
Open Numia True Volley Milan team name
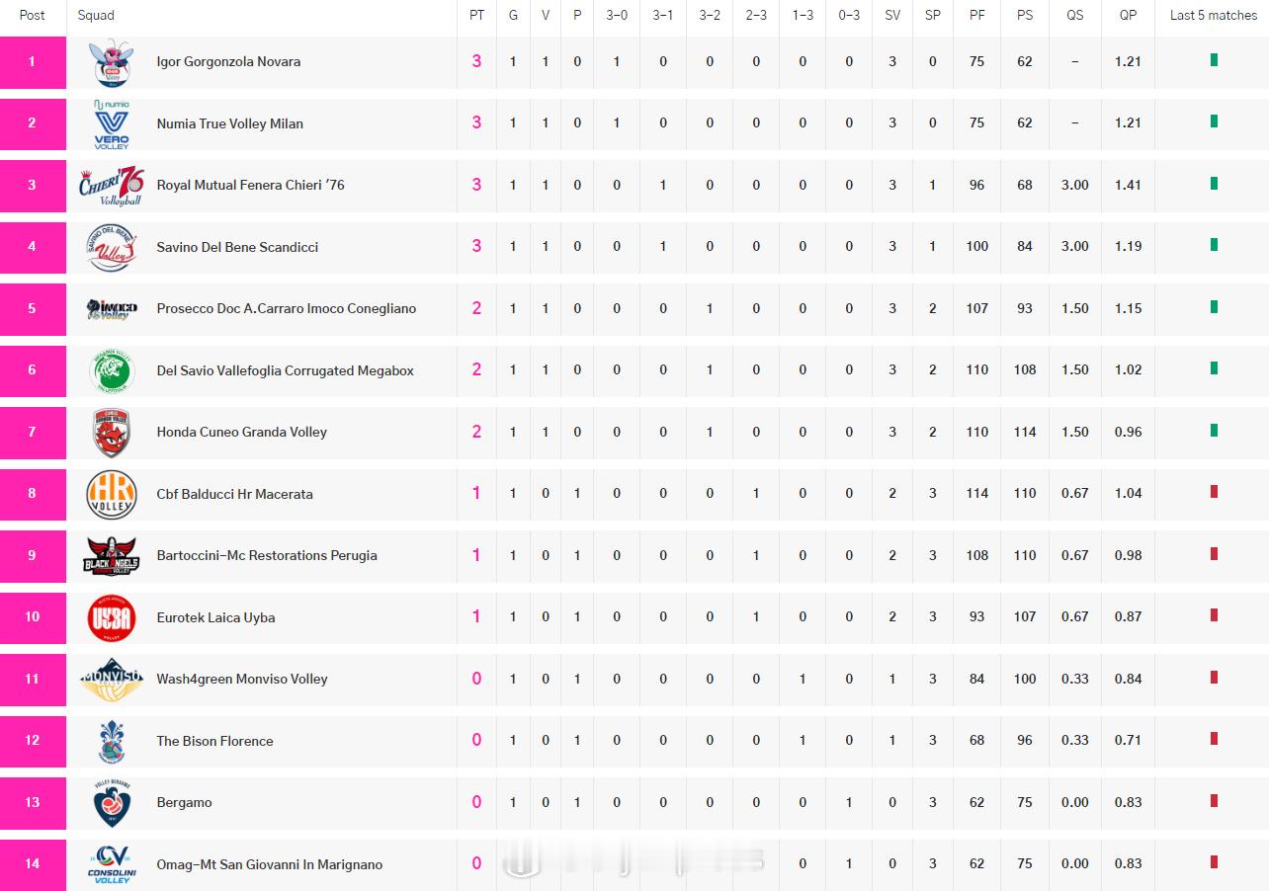229,123
